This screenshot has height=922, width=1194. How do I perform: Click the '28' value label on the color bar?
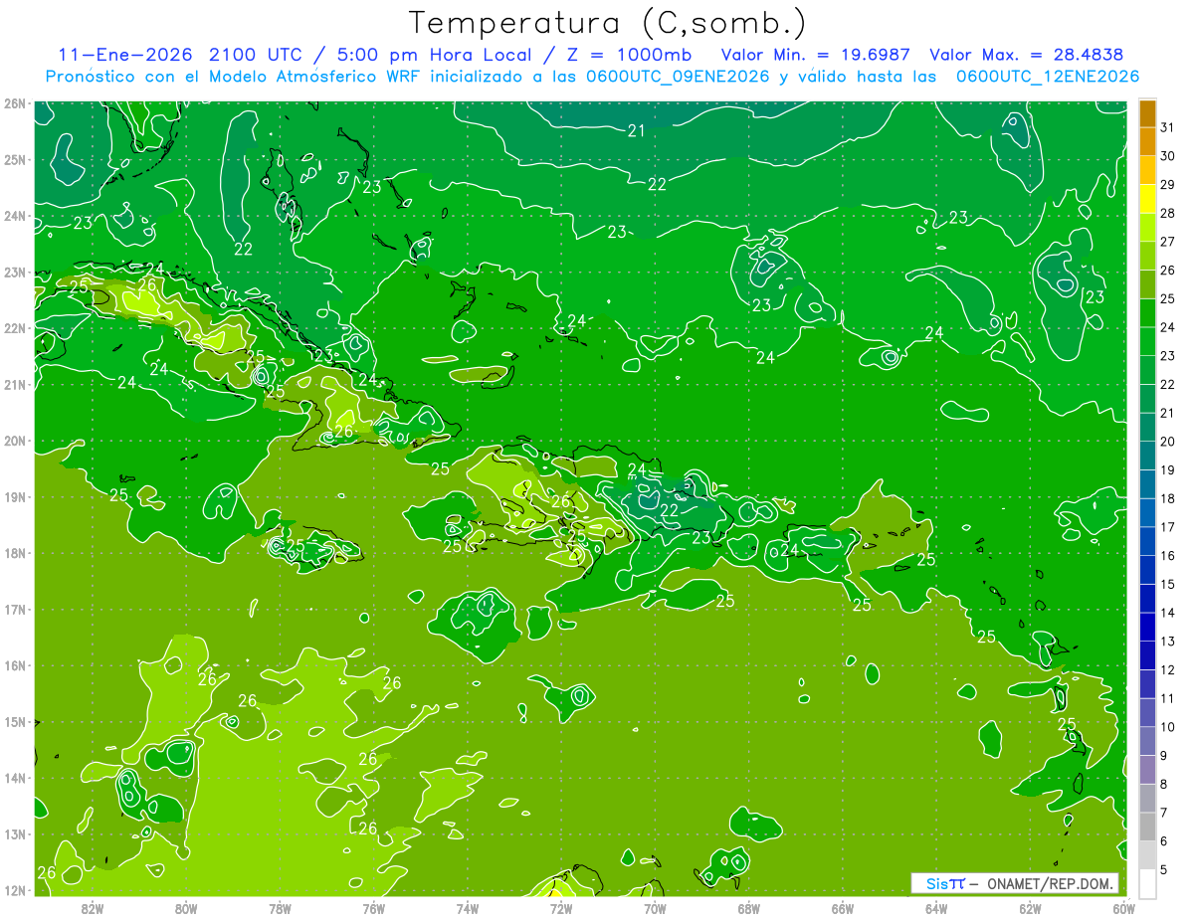click(1167, 214)
